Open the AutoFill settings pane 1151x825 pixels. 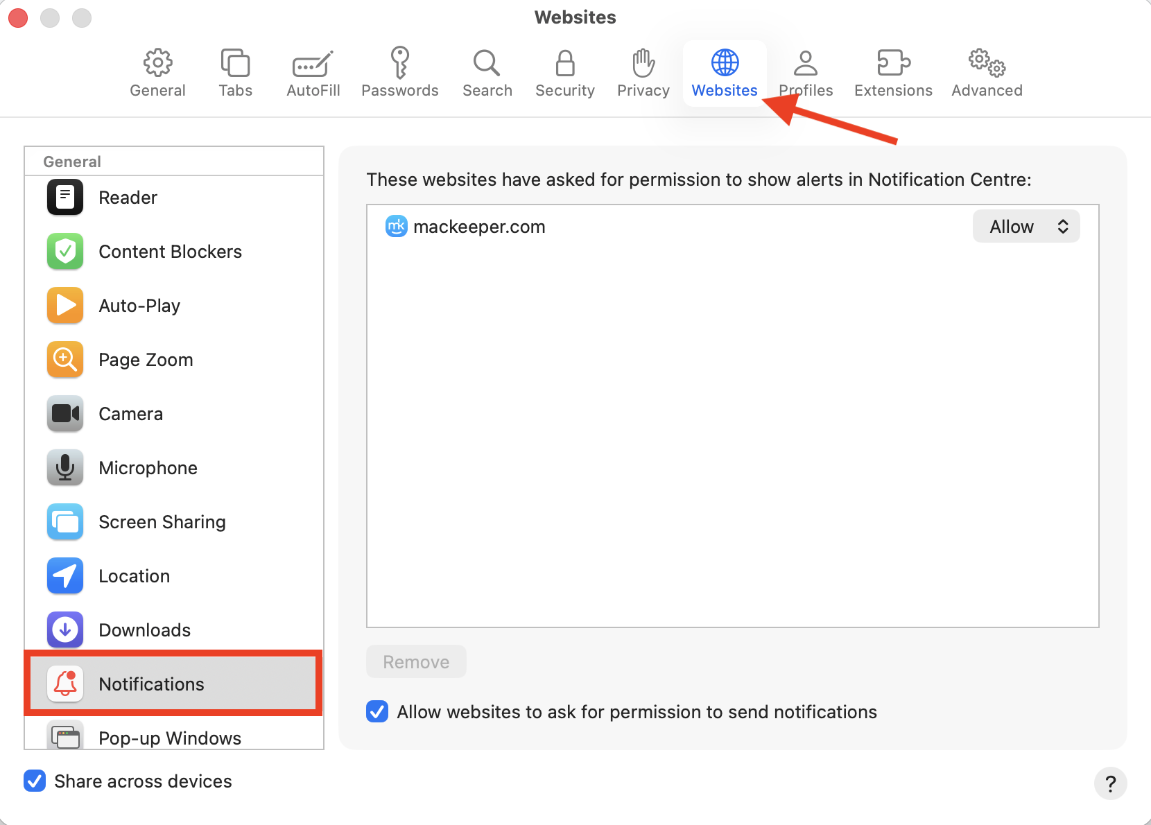[x=313, y=71]
